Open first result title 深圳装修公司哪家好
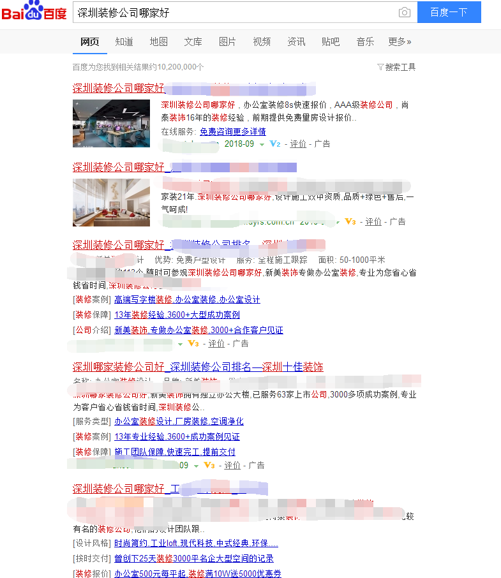The height and width of the screenshot is (578, 501). point(118,88)
